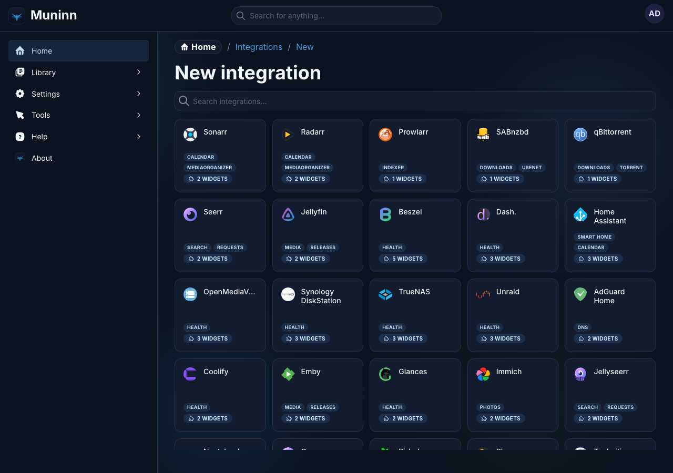This screenshot has height=473, width=673.
Task: Select the Beszel B icon
Action: [x=385, y=214]
